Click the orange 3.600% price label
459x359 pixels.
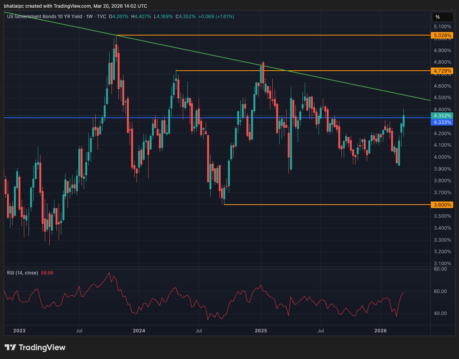tap(442, 205)
